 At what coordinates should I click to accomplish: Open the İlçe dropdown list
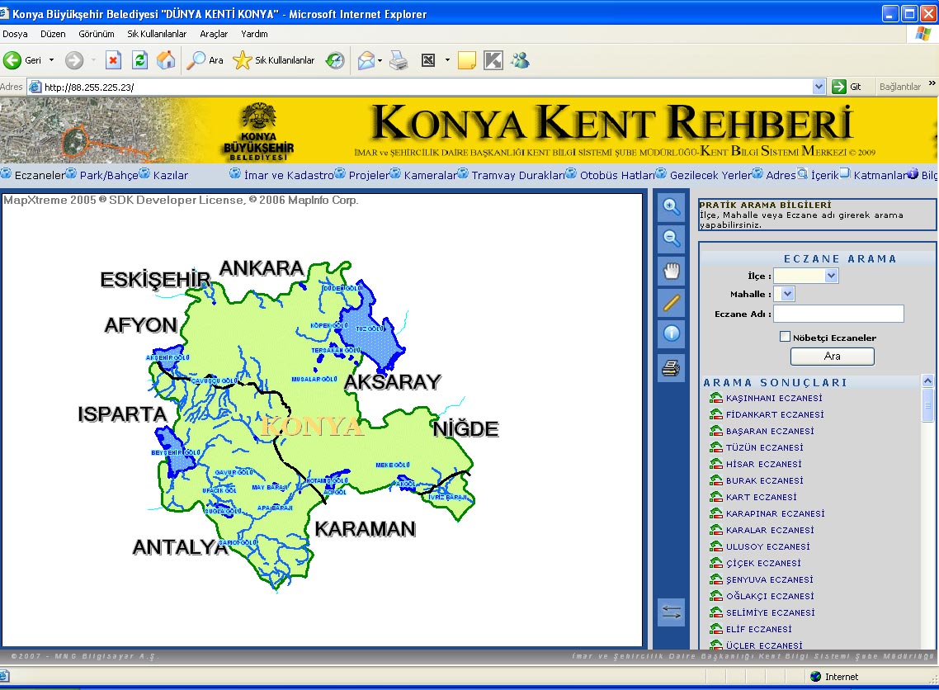click(x=806, y=276)
